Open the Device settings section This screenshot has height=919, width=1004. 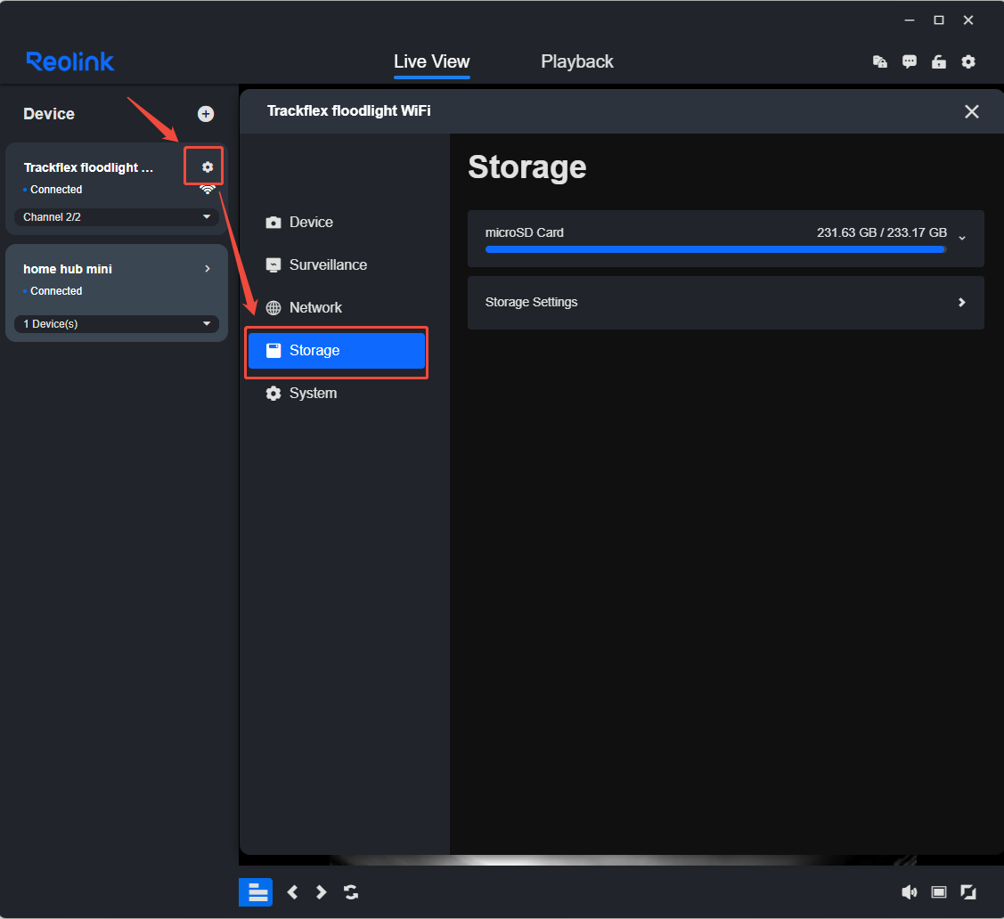337,222
